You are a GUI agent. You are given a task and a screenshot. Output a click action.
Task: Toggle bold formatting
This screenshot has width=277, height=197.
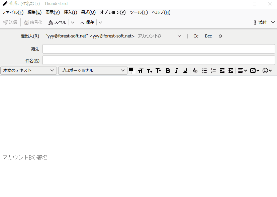tap(168, 71)
